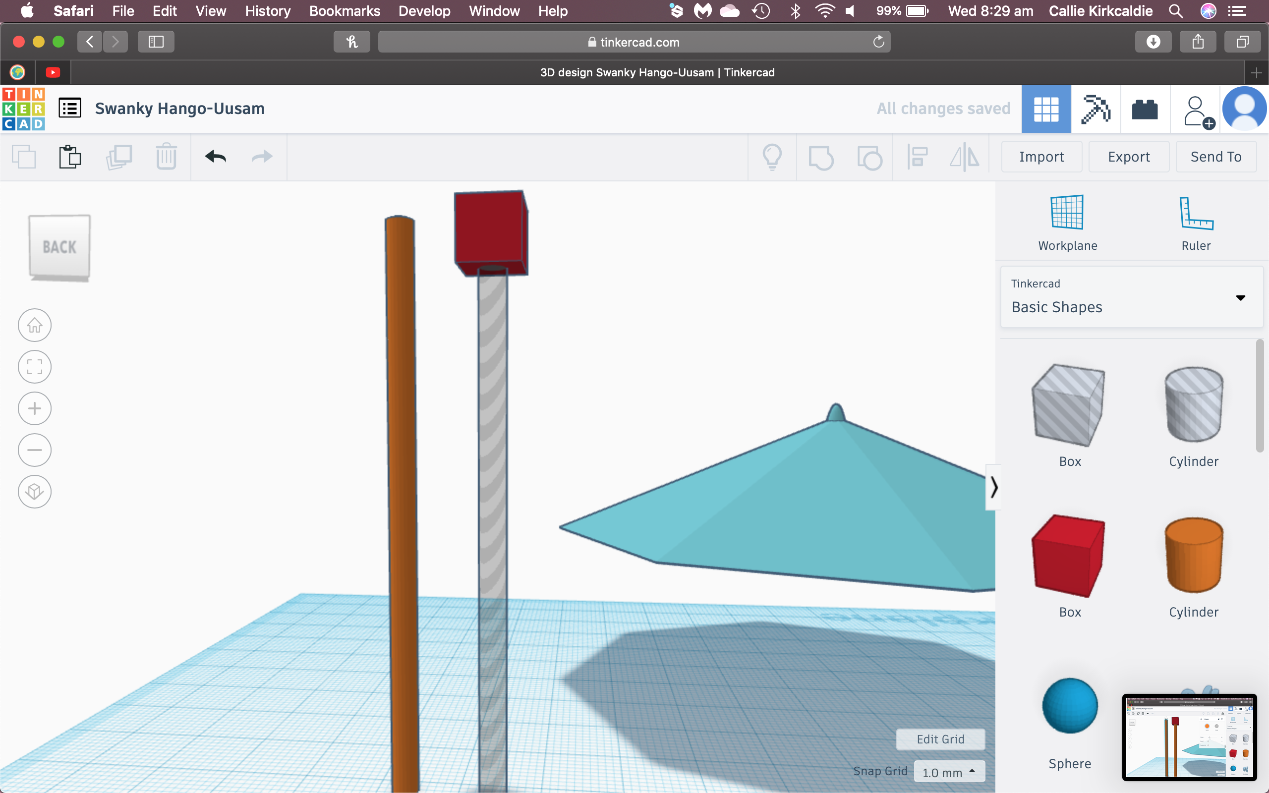This screenshot has width=1269, height=793.
Task: Open the Develop menu
Action: click(x=424, y=11)
